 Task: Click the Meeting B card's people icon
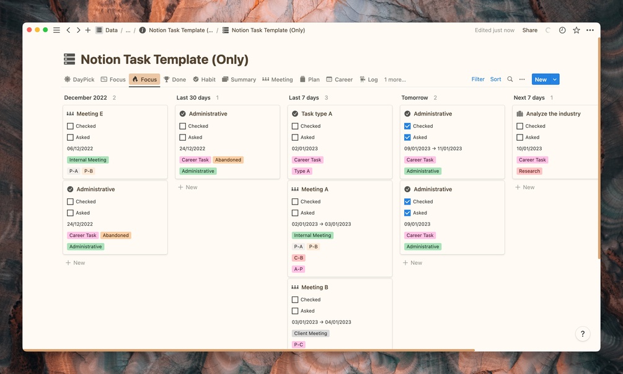pyautogui.click(x=295, y=287)
